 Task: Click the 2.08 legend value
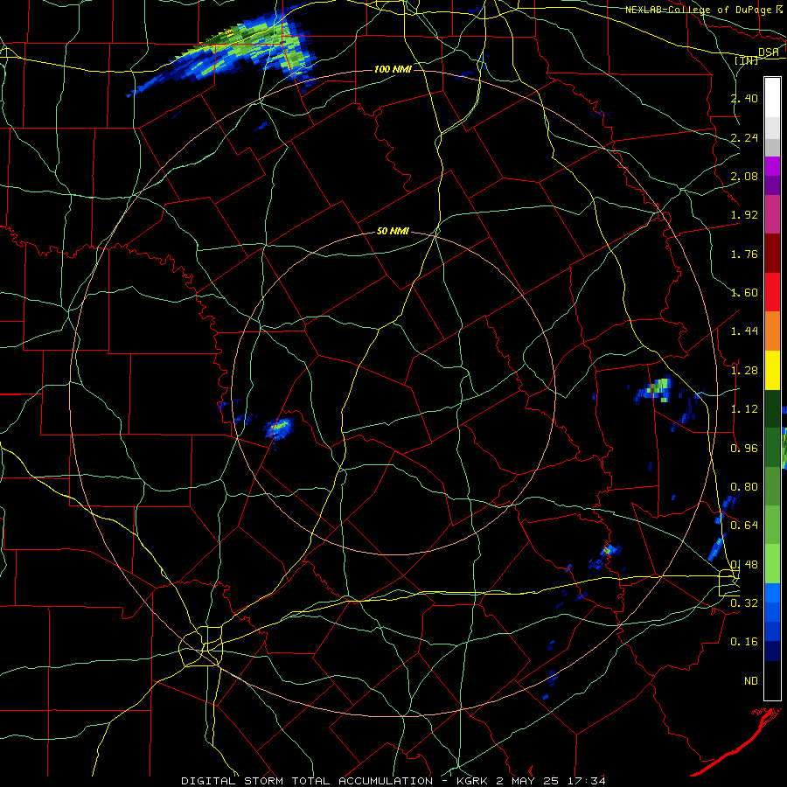pos(744,176)
